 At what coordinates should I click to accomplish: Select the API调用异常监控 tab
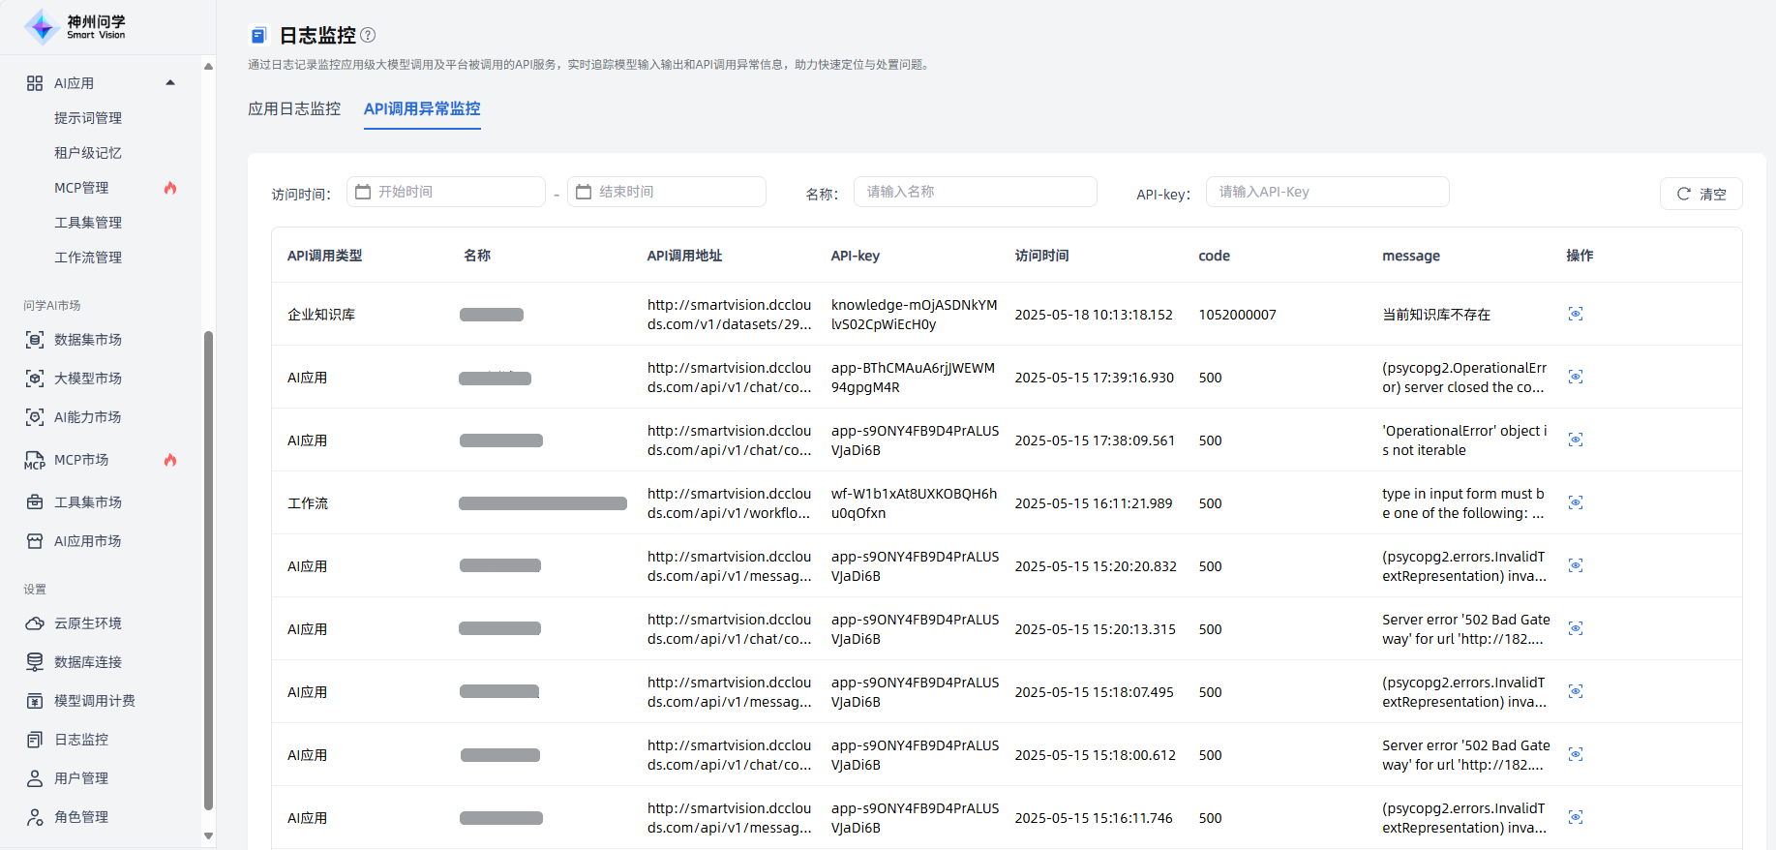pyautogui.click(x=422, y=108)
